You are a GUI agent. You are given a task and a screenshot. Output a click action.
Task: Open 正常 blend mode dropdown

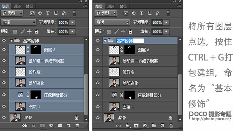tap(18, 22)
